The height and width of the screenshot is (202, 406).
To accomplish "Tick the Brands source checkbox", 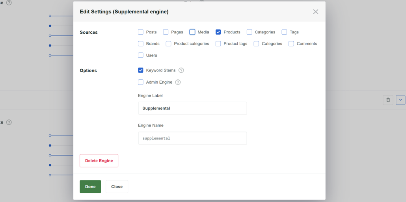I will (x=141, y=44).
